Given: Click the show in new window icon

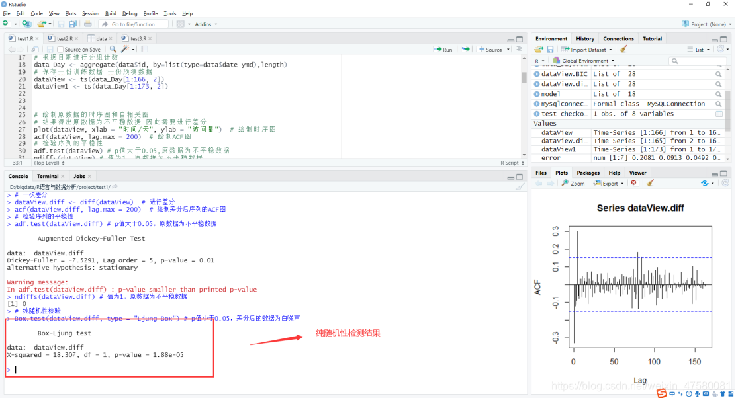Looking at the screenshot, I should (x=35, y=49).
